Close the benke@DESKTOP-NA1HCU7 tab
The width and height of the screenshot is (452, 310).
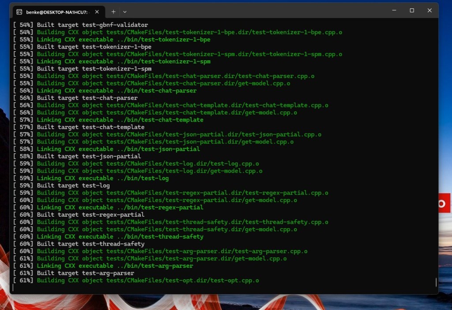coord(97,12)
